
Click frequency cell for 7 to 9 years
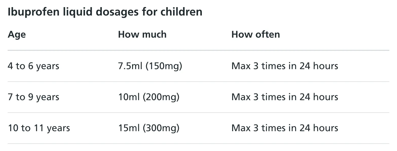coord(285,97)
